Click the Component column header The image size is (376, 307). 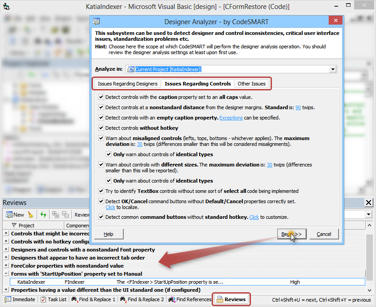click(77, 225)
